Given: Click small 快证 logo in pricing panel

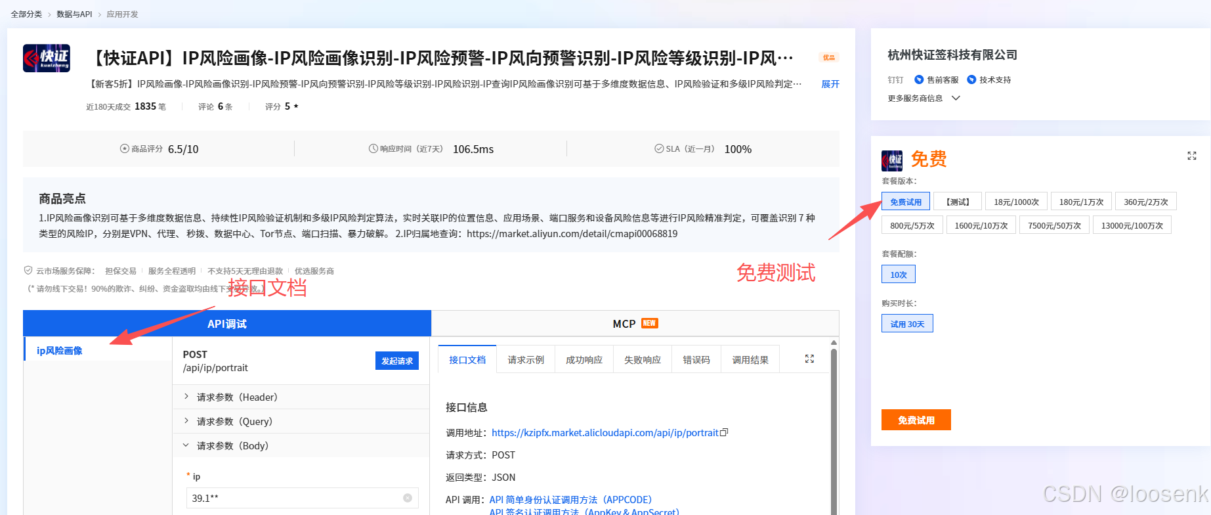Looking at the screenshot, I should pyautogui.click(x=892, y=160).
